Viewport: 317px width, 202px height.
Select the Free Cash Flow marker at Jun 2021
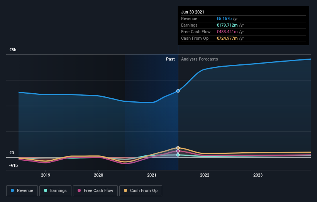pyautogui.click(x=178, y=151)
